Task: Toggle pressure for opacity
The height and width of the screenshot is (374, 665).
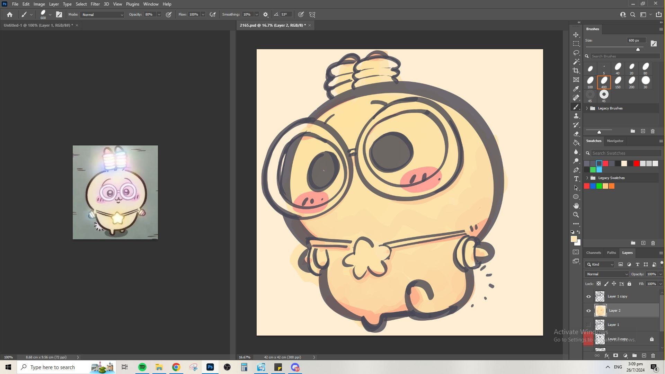Action: point(169,15)
